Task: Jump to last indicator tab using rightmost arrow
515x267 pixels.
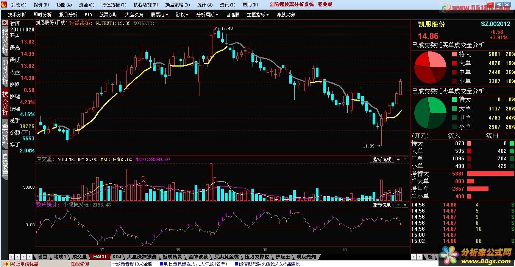Action: click(x=30, y=257)
